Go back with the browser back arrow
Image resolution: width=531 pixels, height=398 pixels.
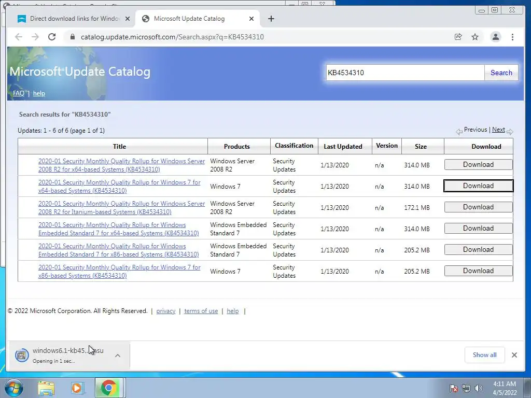(x=19, y=37)
